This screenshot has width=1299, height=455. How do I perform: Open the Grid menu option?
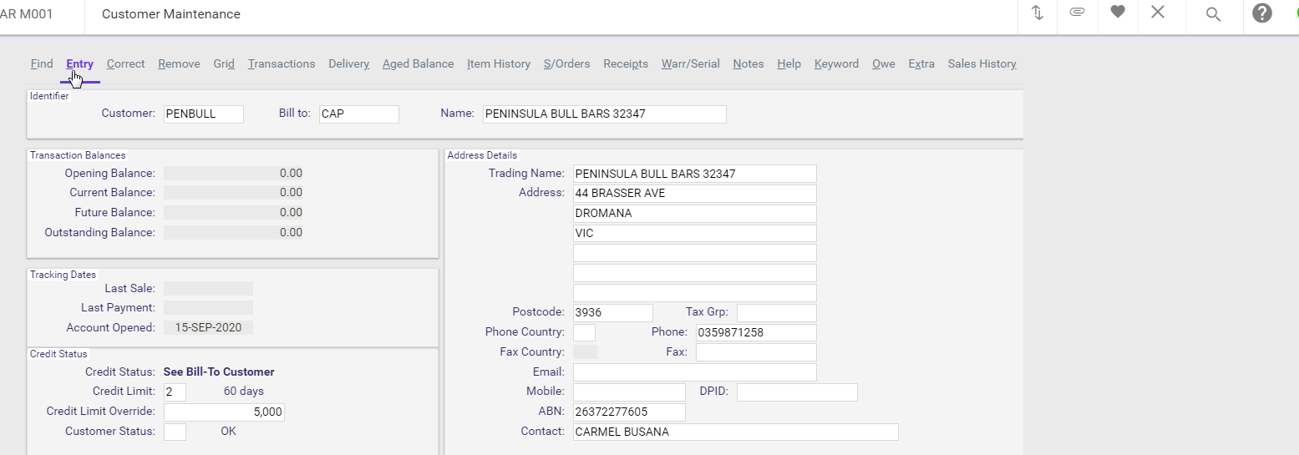[224, 63]
